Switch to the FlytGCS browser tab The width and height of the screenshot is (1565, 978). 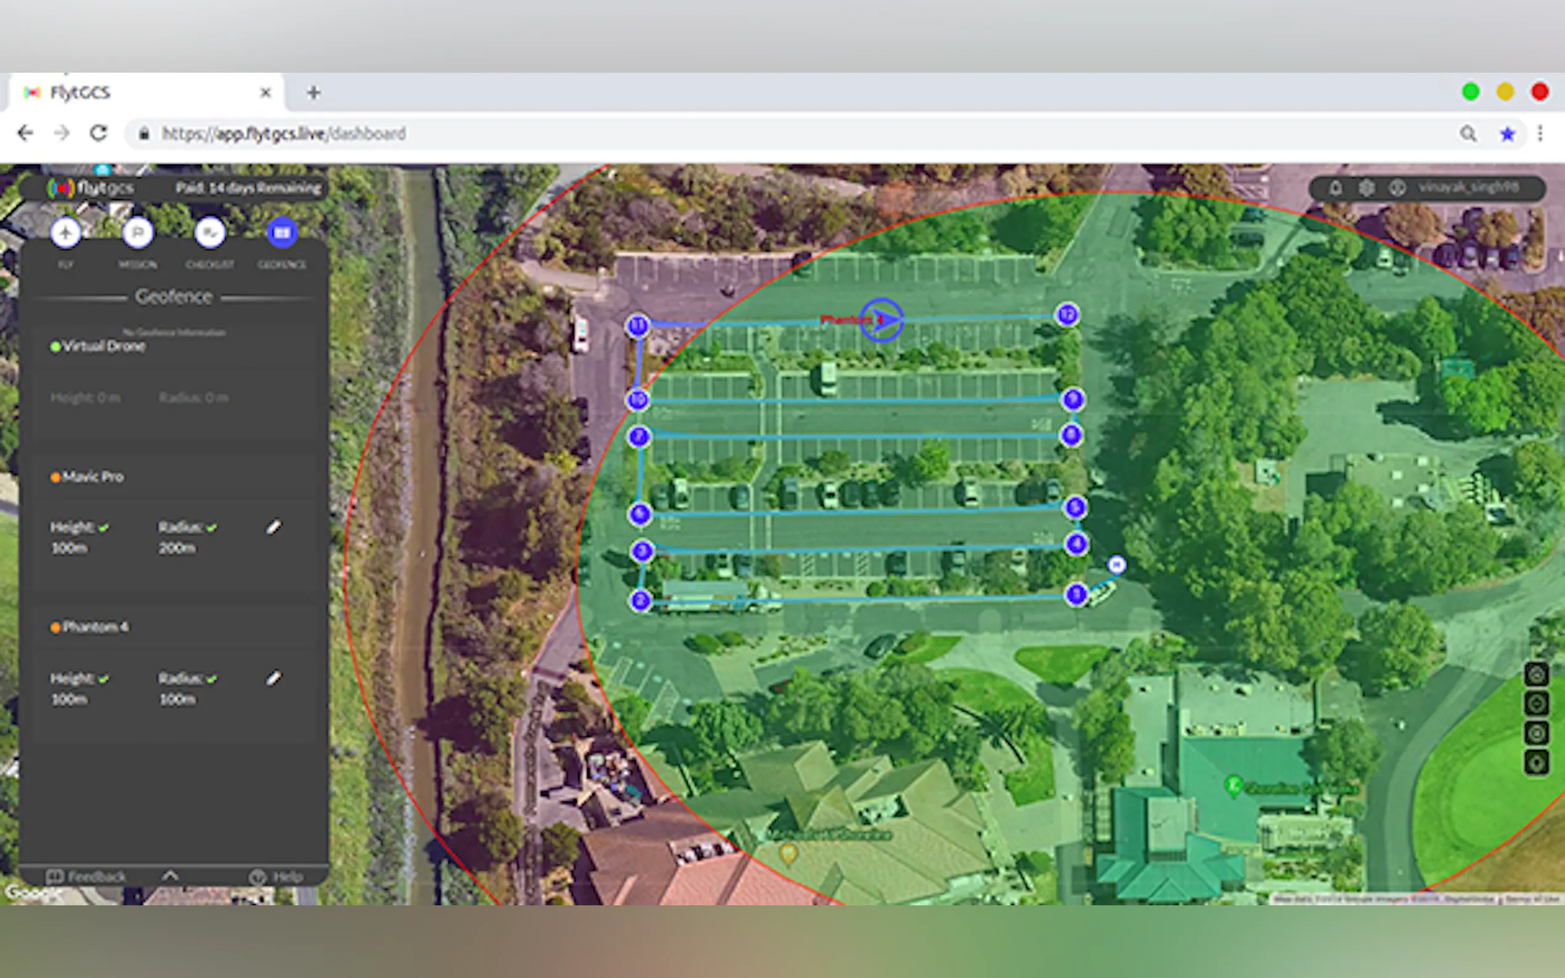(147, 92)
